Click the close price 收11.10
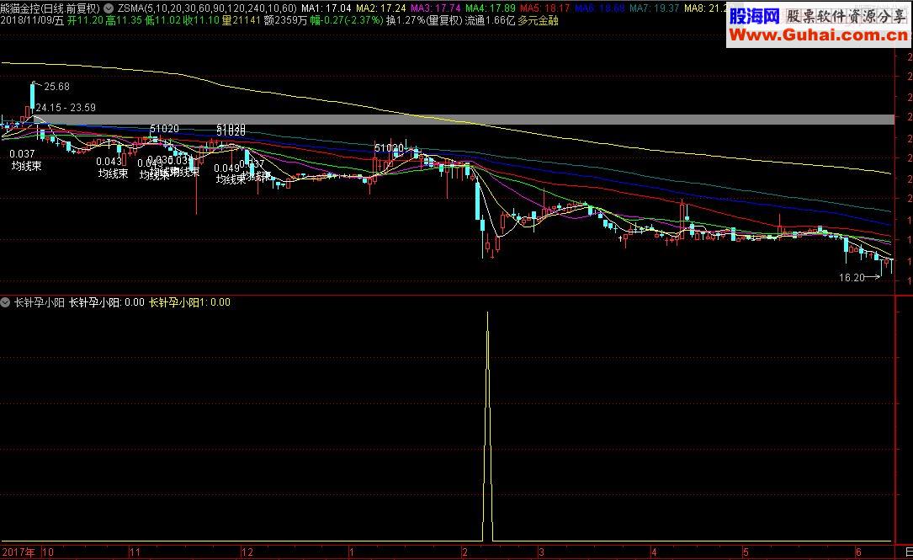This screenshot has height=560, width=913. (x=201, y=20)
